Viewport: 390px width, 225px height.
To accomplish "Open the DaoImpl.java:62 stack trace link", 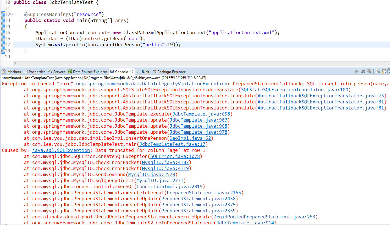I will tap(190, 138).
